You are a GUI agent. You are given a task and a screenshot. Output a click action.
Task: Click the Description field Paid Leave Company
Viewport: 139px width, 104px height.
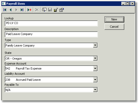coord(51,34)
